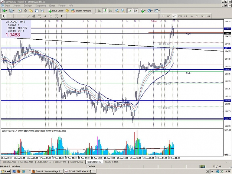
Task: Open the chart templates icon
Action: click(x=156, y=11)
